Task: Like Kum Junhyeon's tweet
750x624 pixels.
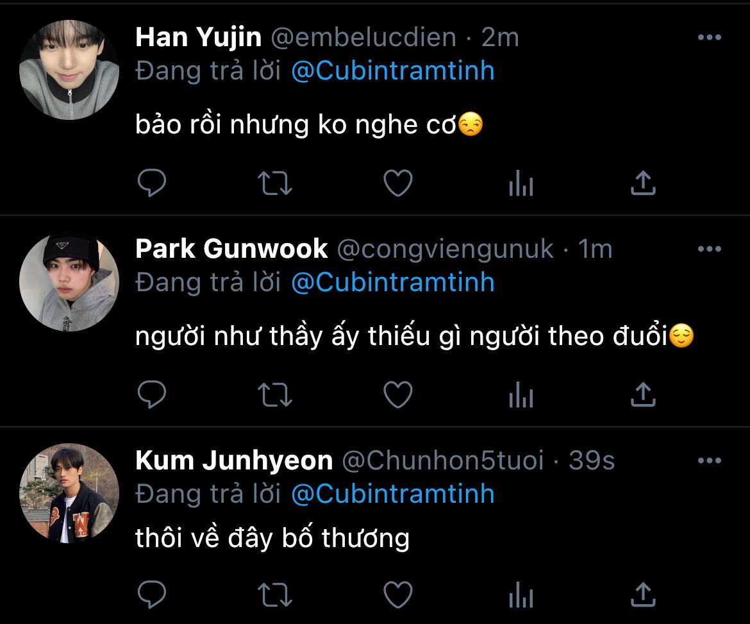Action: pos(397,594)
